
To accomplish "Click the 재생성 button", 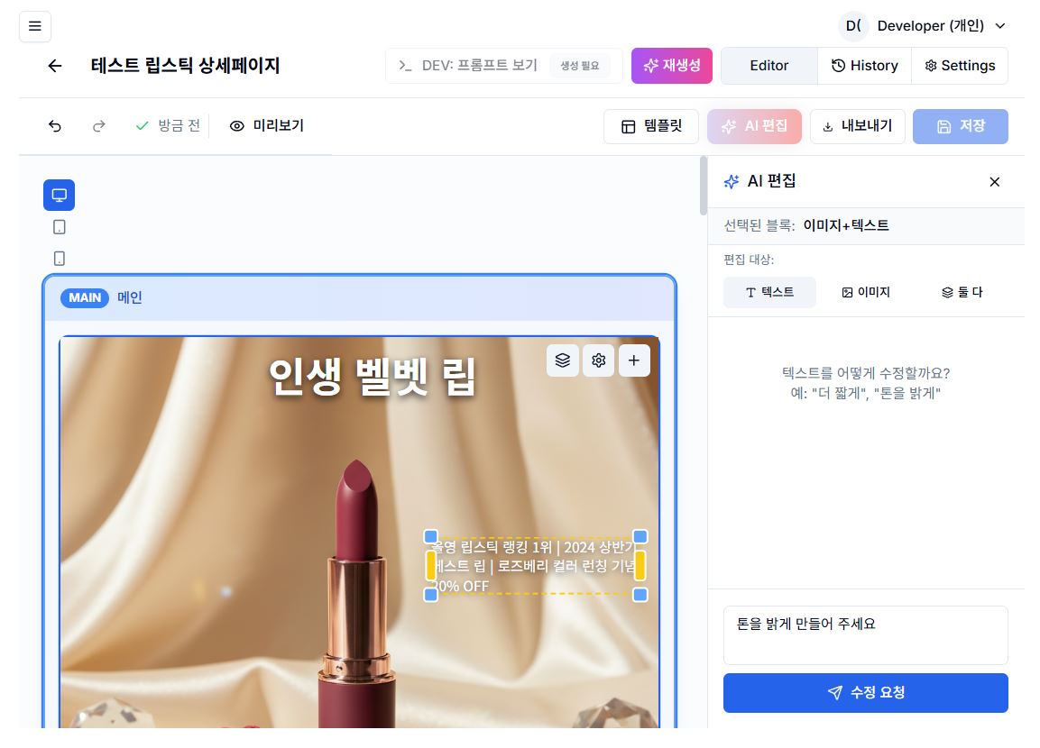I will click(671, 65).
